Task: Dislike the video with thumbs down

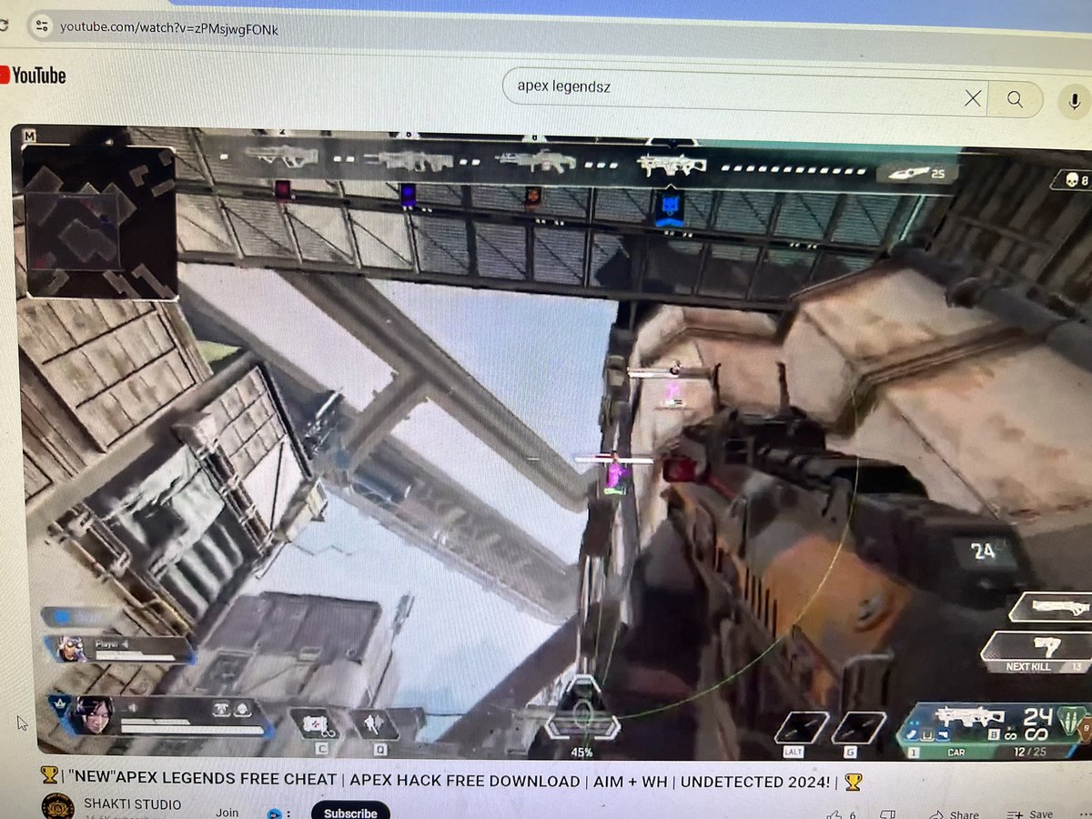Action: pyautogui.click(x=889, y=815)
